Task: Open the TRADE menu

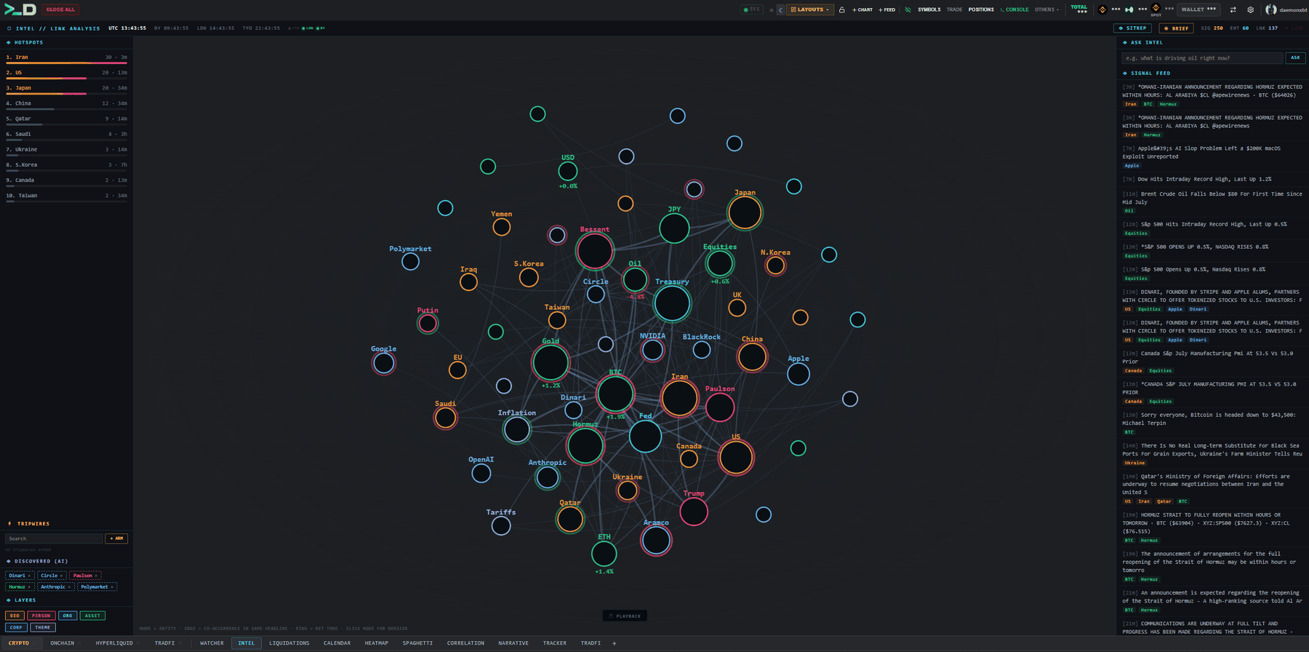Action: pyautogui.click(x=954, y=9)
